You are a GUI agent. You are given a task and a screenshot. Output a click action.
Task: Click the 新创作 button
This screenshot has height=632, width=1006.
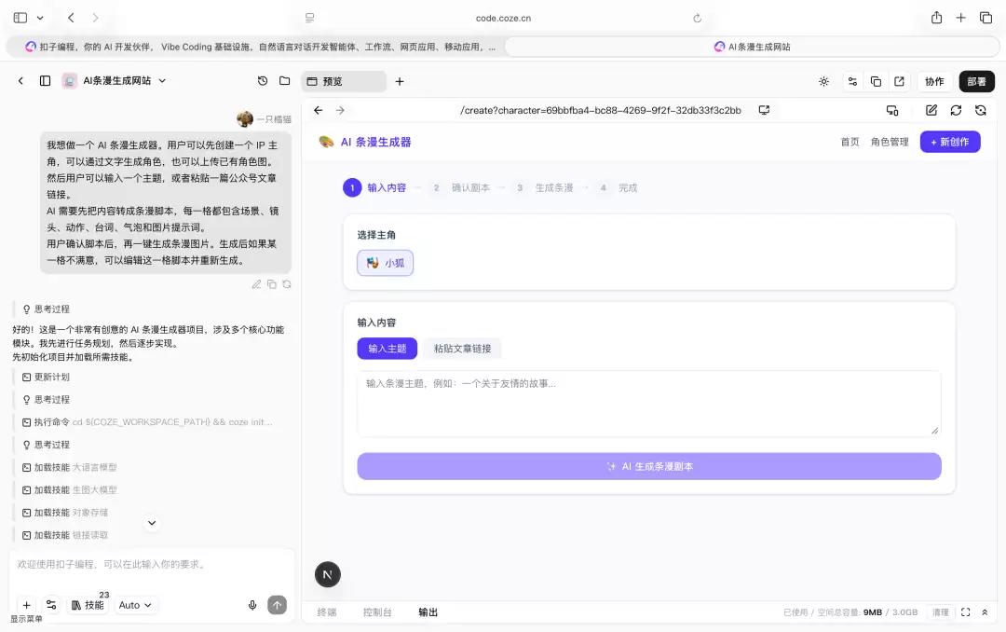949,142
